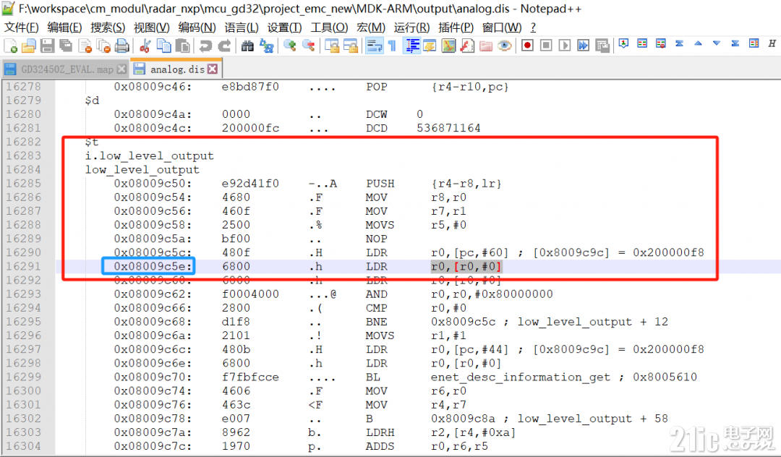Open the 编辑(E) menu
Image resolution: width=781 pixels, height=457 pixels.
(64, 27)
